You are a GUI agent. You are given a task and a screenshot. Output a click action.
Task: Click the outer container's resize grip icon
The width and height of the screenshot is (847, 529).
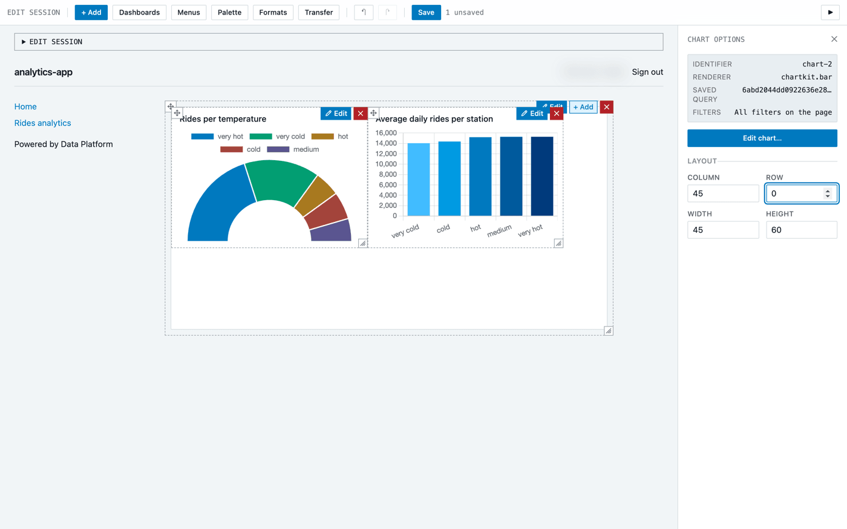[609, 331]
